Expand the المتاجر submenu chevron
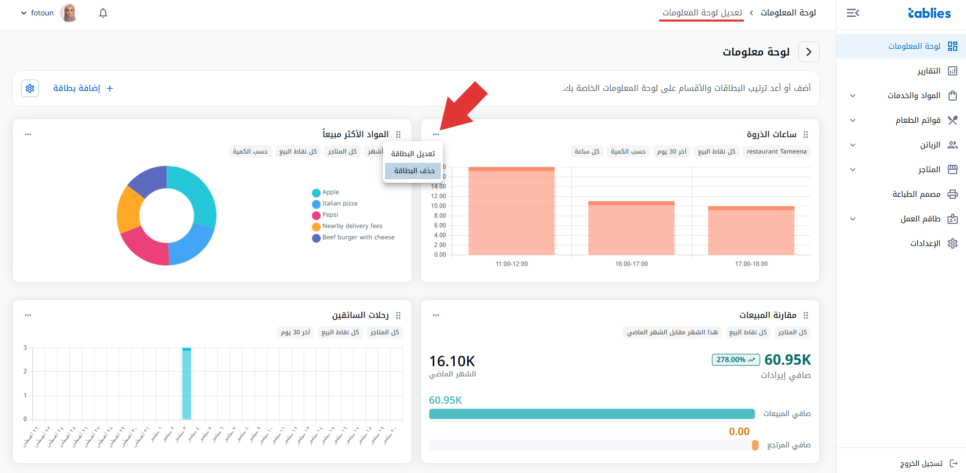 (x=853, y=169)
